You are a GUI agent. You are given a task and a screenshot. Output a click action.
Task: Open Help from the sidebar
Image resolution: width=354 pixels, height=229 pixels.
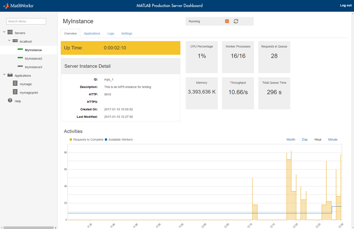(17, 101)
